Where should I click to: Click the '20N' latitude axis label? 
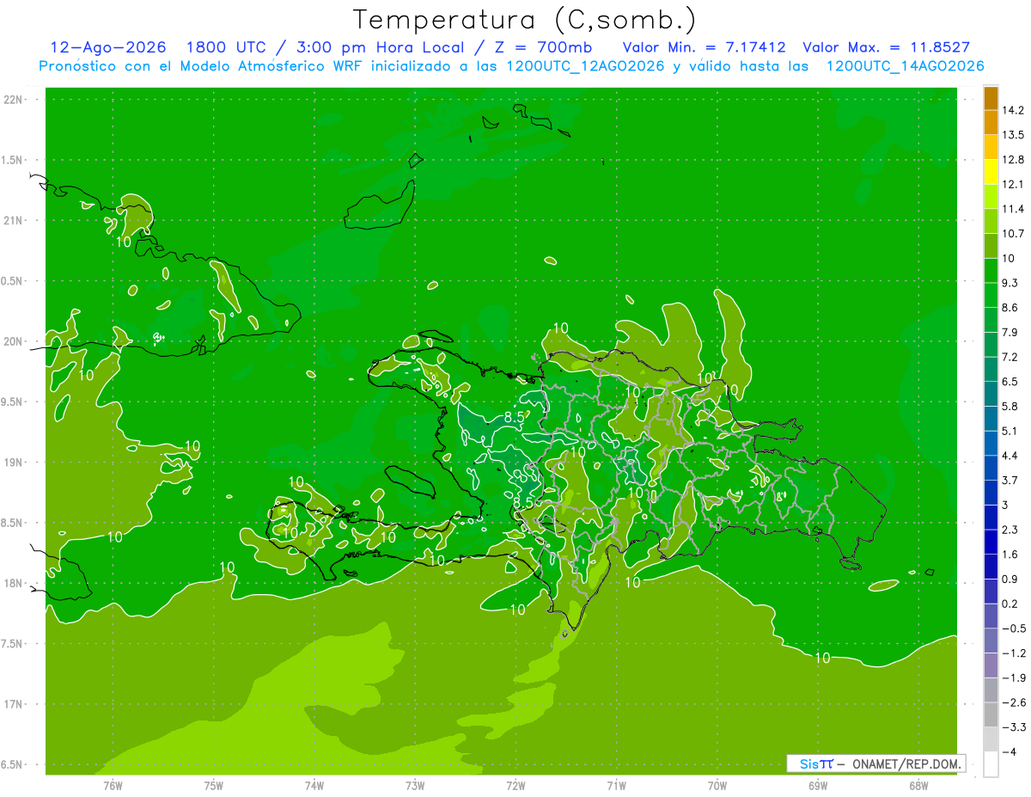[14, 341]
